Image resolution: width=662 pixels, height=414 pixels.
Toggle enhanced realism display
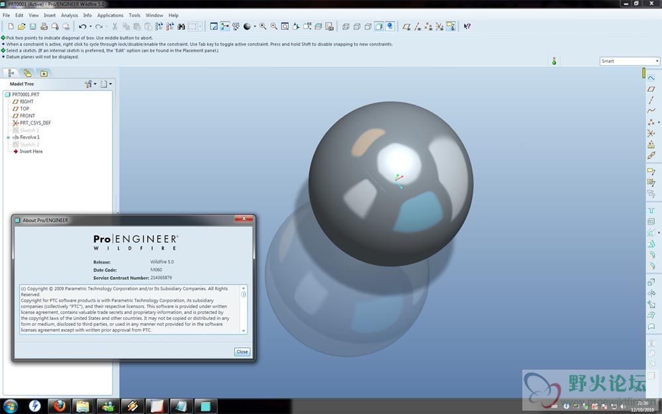(390, 26)
